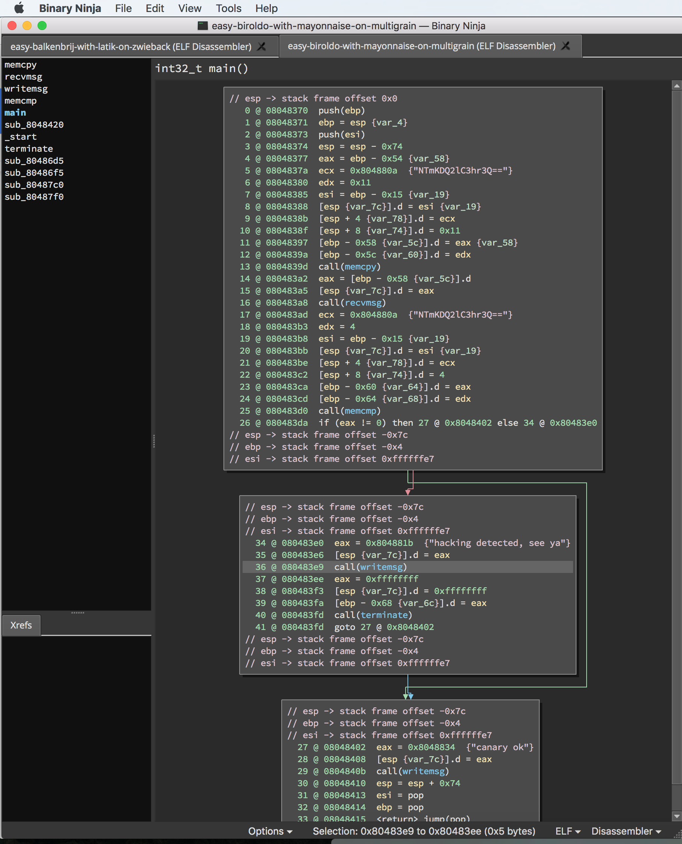The height and width of the screenshot is (844, 682).
Task: Select memcmp in the function list
Action: (x=20, y=101)
